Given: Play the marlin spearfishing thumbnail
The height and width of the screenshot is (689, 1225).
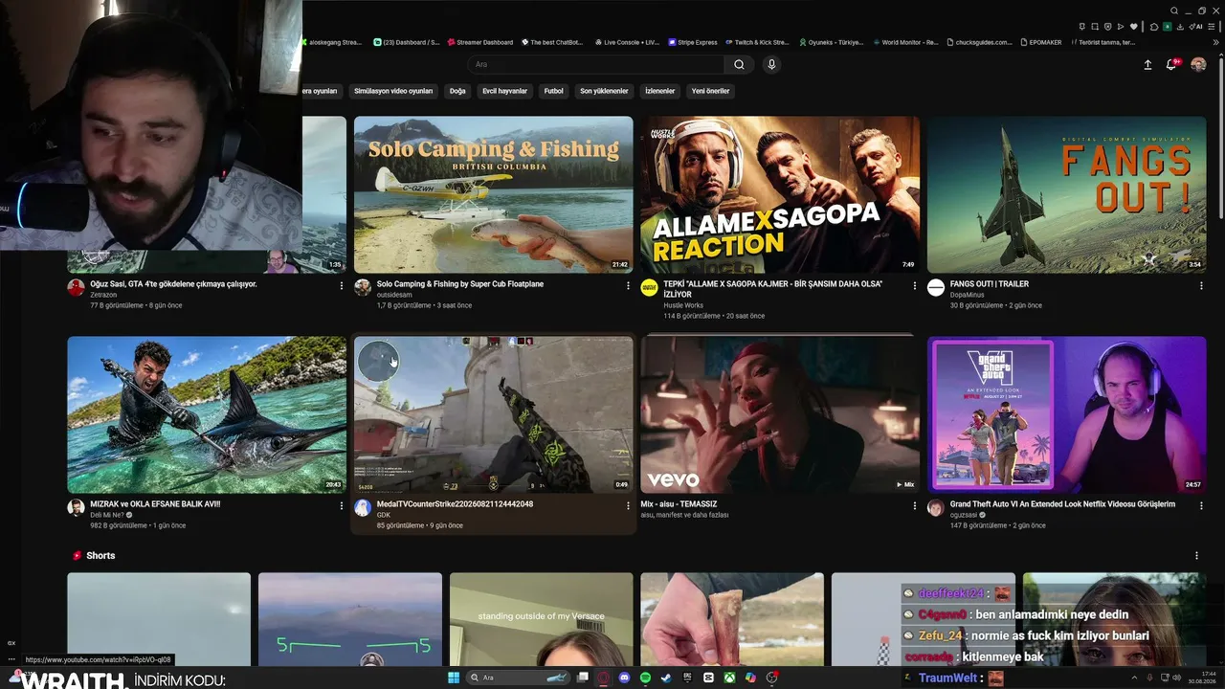Looking at the screenshot, I should coord(207,414).
